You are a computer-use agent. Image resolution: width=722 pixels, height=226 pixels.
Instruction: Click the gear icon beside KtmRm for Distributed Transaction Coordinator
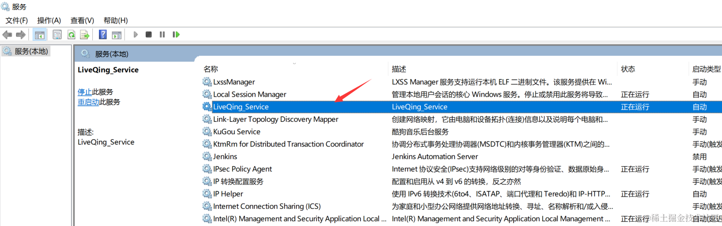207,144
